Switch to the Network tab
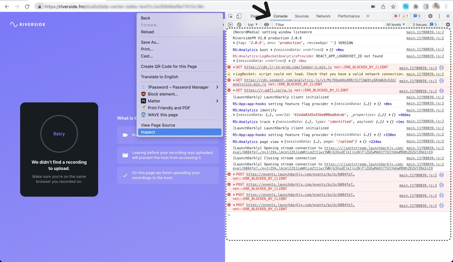The image size is (453, 262). pyautogui.click(x=323, y=16)
